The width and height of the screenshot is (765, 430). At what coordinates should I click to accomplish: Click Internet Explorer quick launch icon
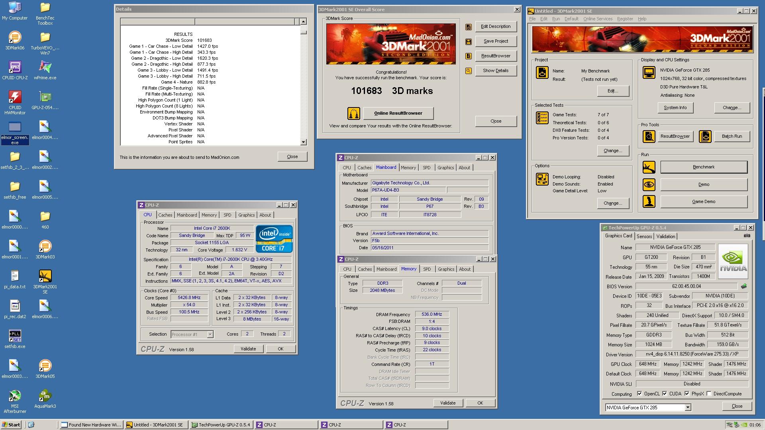pos(31,425)
